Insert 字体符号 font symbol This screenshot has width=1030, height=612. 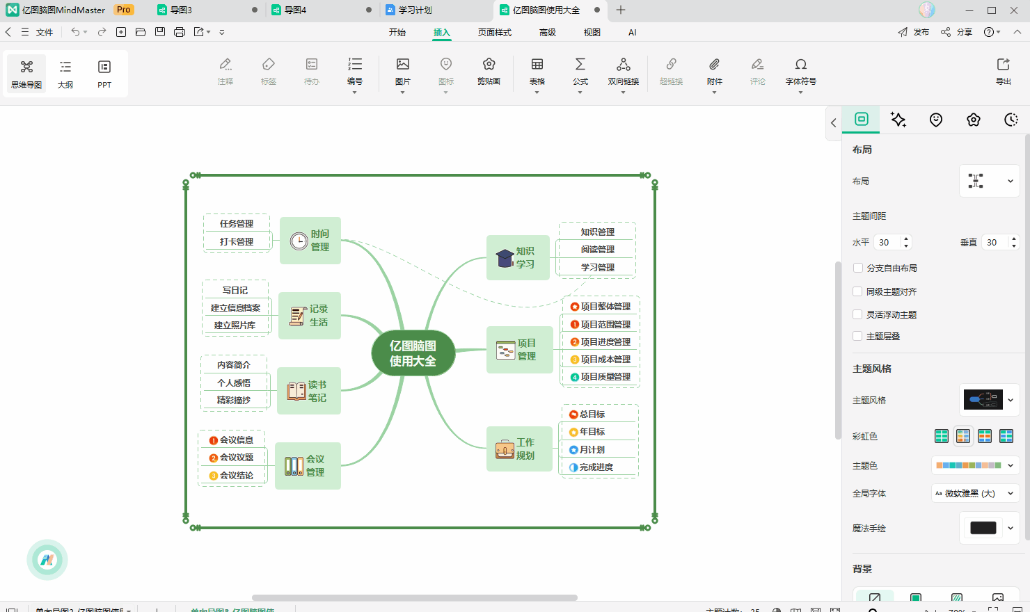[801, 74]
